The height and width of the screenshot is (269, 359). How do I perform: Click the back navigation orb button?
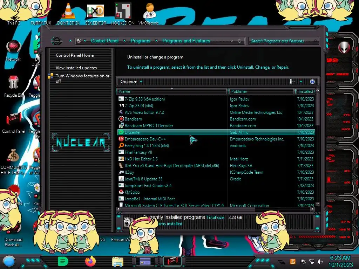(57, 41)
